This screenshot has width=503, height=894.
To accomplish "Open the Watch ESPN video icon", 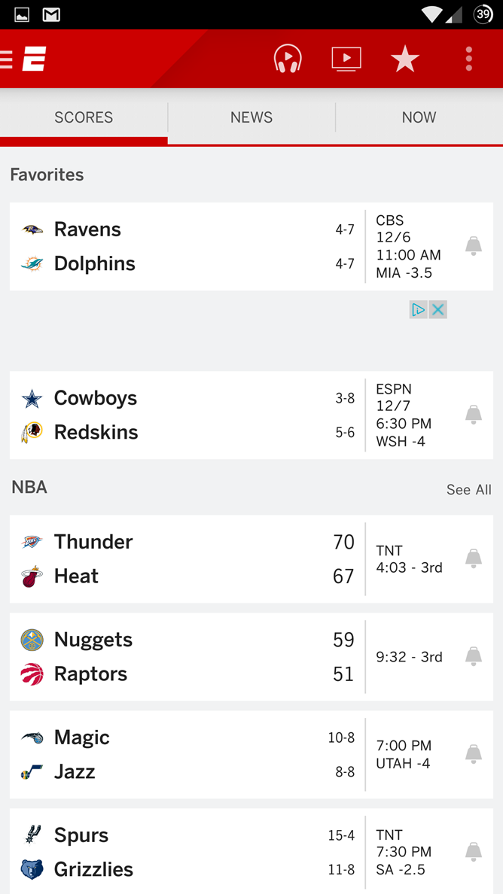I will pyautogui.click(x=346, y=58).
